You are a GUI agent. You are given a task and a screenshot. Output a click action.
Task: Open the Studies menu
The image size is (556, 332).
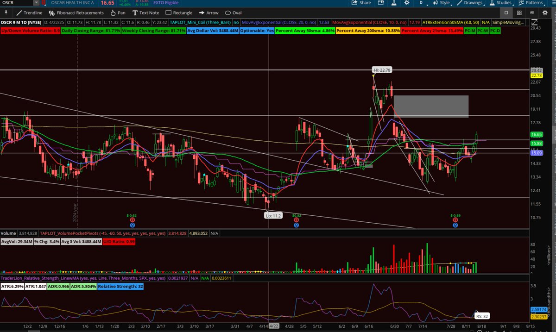coord(500,3)
